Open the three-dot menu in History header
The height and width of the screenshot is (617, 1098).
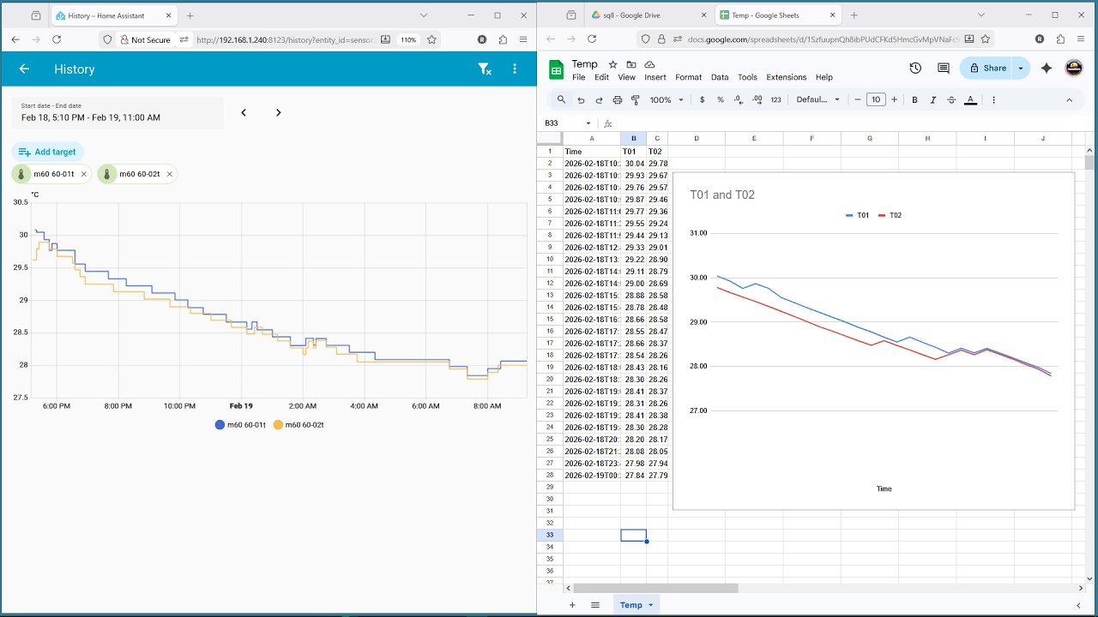(x=515, y=69)
